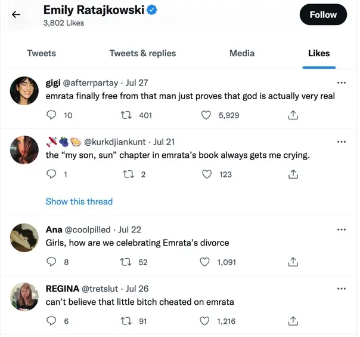Reply to REGINA's tweet
Image resolution: width=360 pixels, height=337 pixels.
(x=52, y=321)
